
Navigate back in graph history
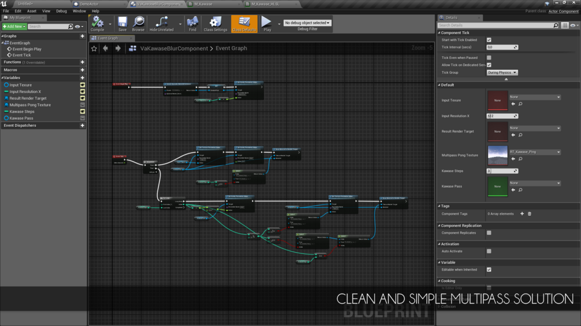[106, 48]
